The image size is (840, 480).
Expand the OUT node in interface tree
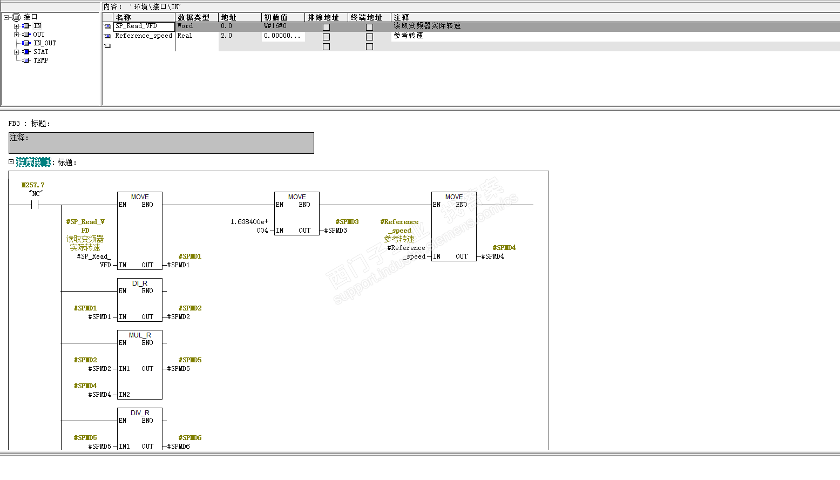16,35
